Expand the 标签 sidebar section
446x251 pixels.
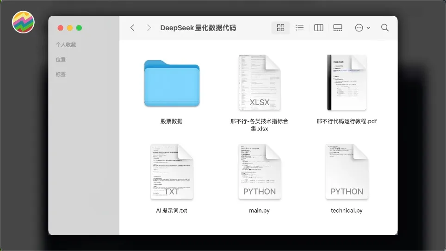(61, 75)
